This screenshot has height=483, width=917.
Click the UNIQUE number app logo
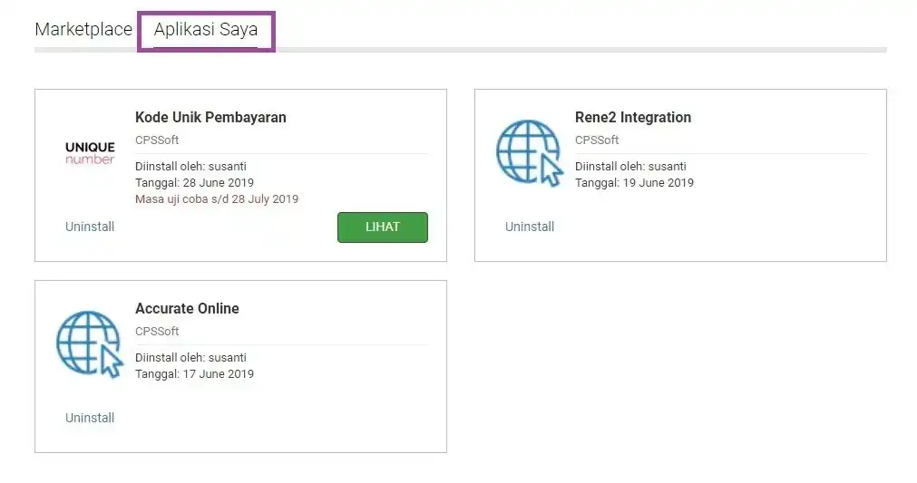pos(90,153)
